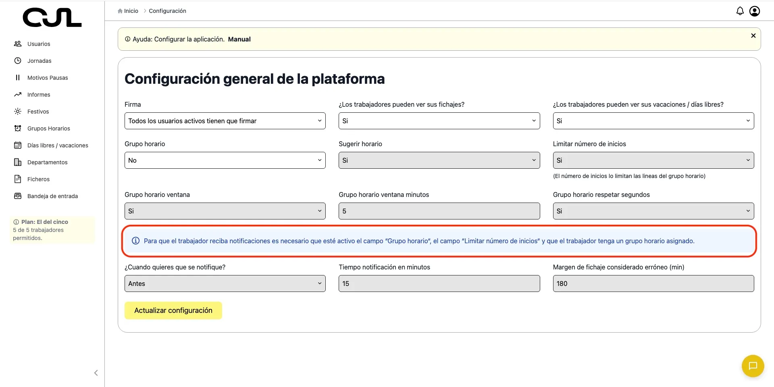Open the vacaciones visibility dropdown

653,121
